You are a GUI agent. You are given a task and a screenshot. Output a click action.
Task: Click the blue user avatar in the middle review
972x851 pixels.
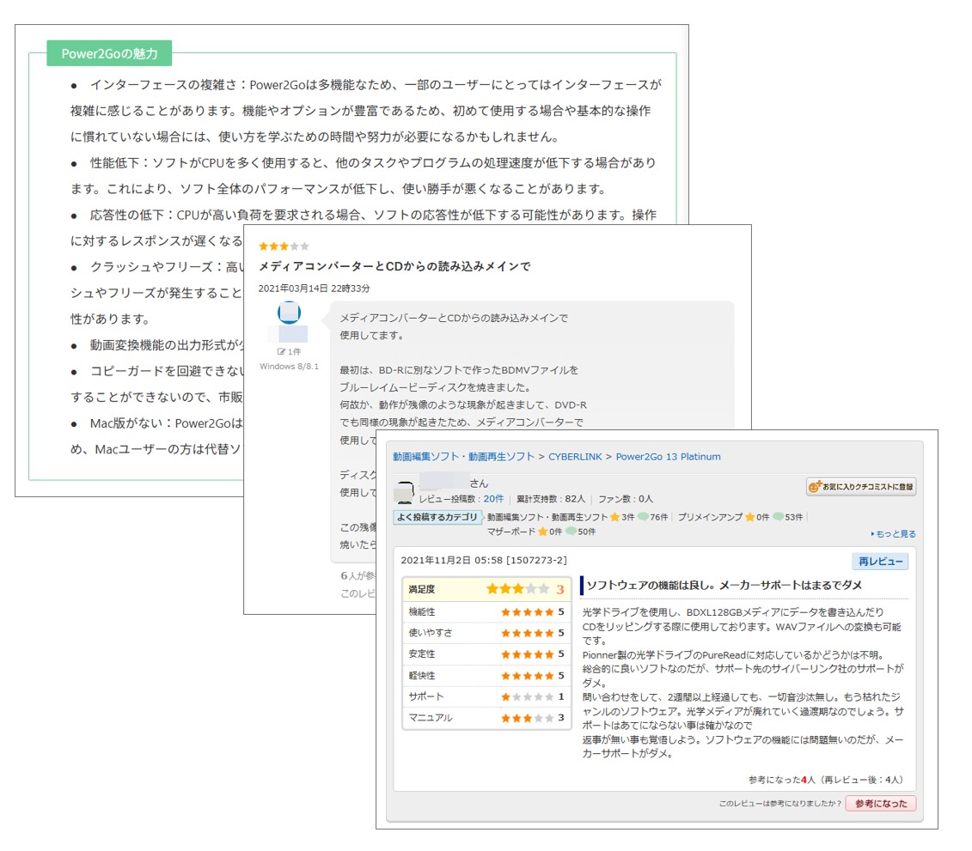289,313
